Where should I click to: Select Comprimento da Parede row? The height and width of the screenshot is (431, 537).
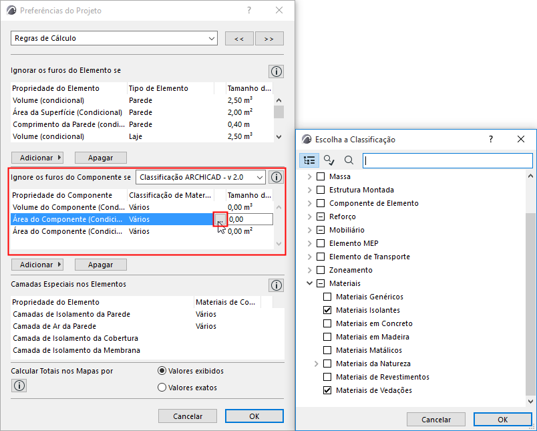coord(142,124)
